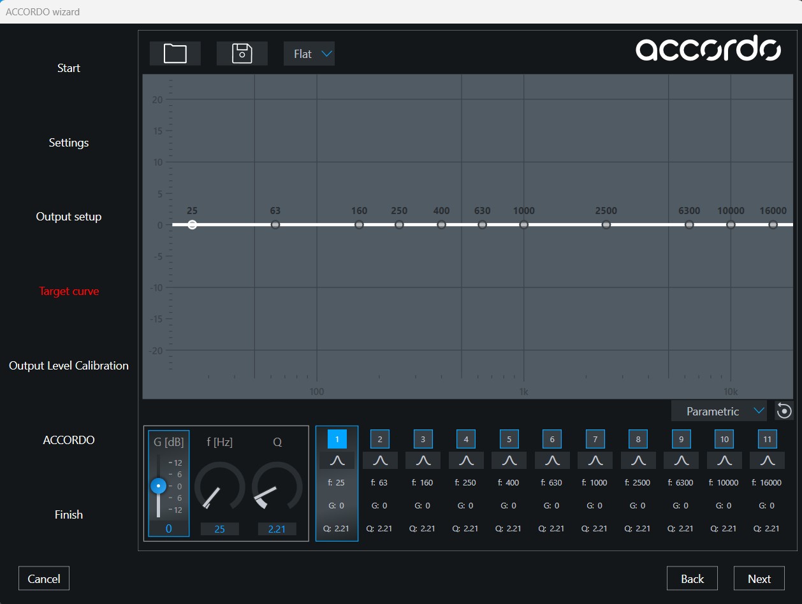Save the target curve with floppy icon
This screenshot has height=604, width=802.
pyautogui.click(x=242, y=54)
